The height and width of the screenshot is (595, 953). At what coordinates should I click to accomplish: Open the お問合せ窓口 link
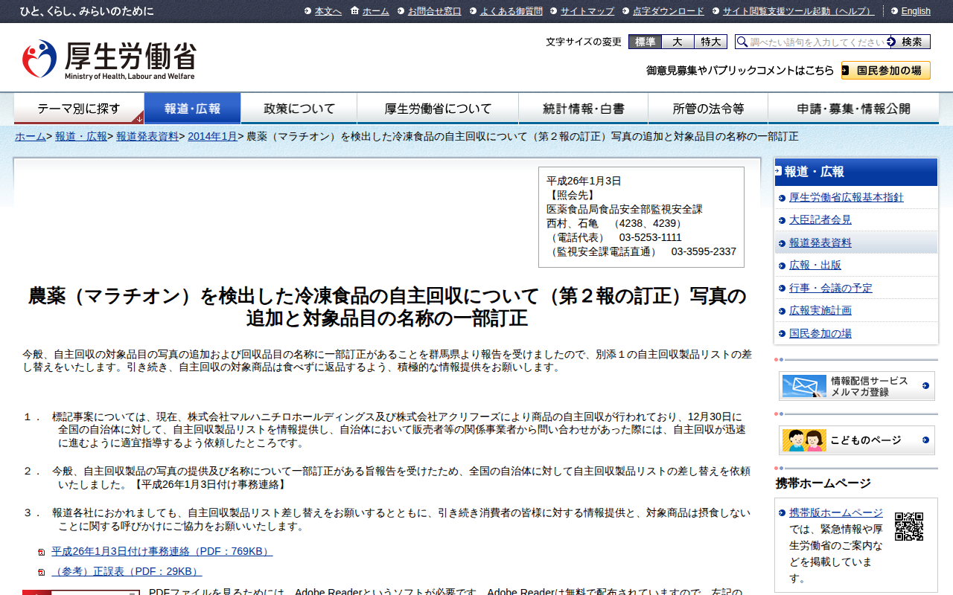tap(434, 11)
